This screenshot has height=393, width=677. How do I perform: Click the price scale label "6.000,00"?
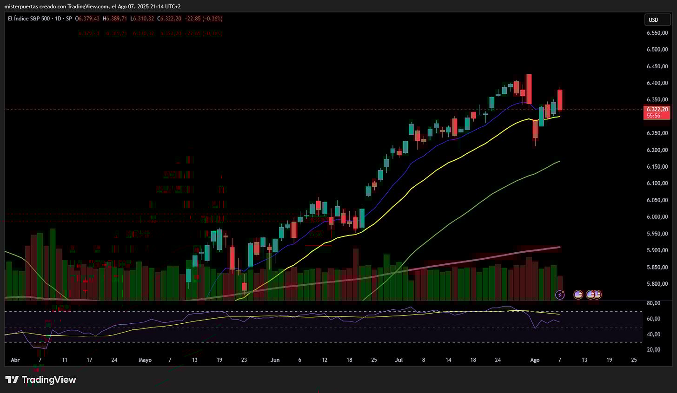coord(657,217)
